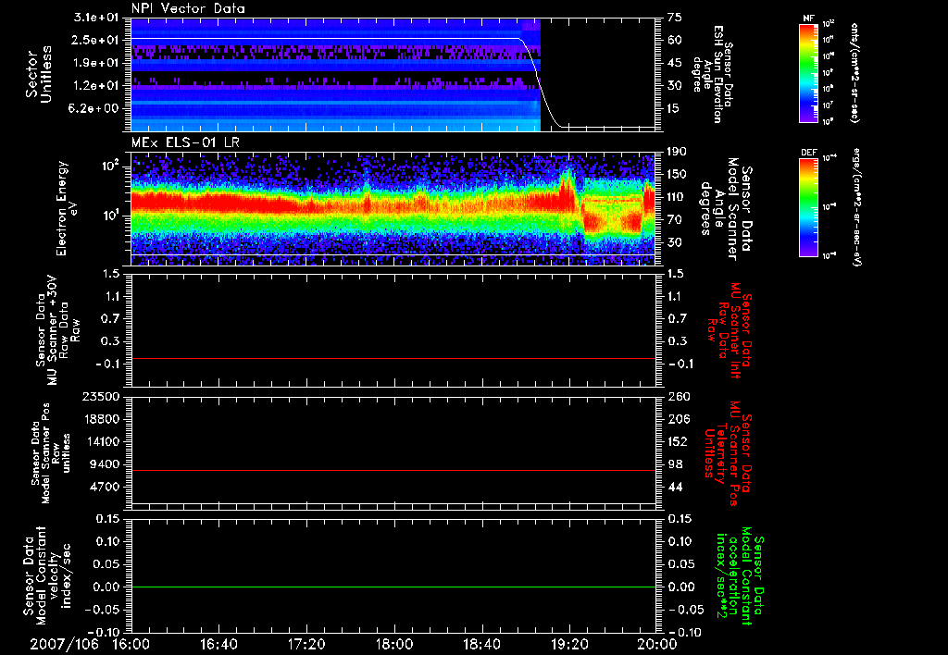Select the NF color scale bar
The width and height of the screenshot is (948, 655).
tap(809, 73)
